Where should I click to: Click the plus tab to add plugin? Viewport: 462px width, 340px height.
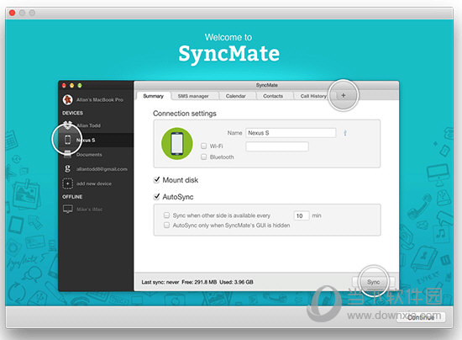(343, 95)
